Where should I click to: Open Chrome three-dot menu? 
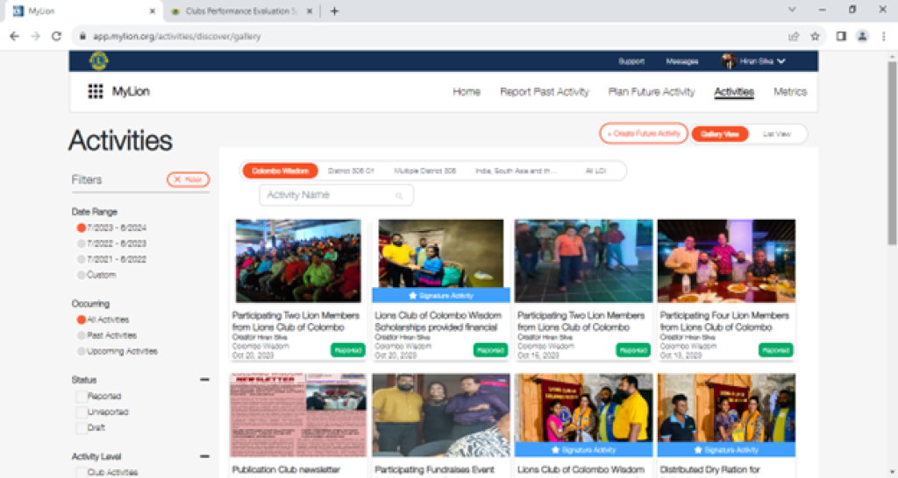[x=884, y=36]
